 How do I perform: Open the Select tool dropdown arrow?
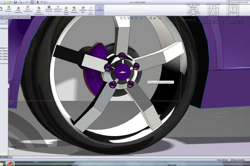click(x=35, y=2)
